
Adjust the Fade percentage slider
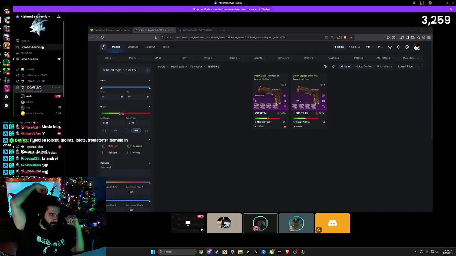tap(128, 183)
